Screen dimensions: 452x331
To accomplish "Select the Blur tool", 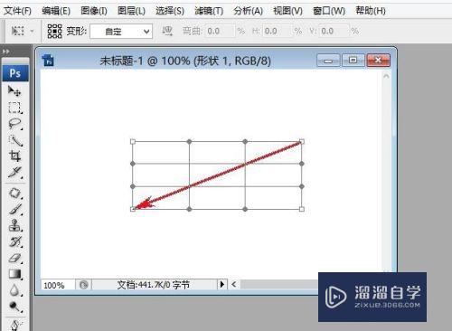I will click(x=15, y=290).
